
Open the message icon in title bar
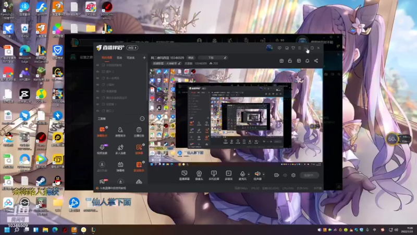tap(279, 48)
